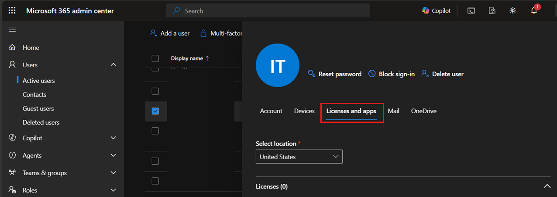Click the Agents icon in the left navigation
The image size is (557, 197).
(12, 155)
